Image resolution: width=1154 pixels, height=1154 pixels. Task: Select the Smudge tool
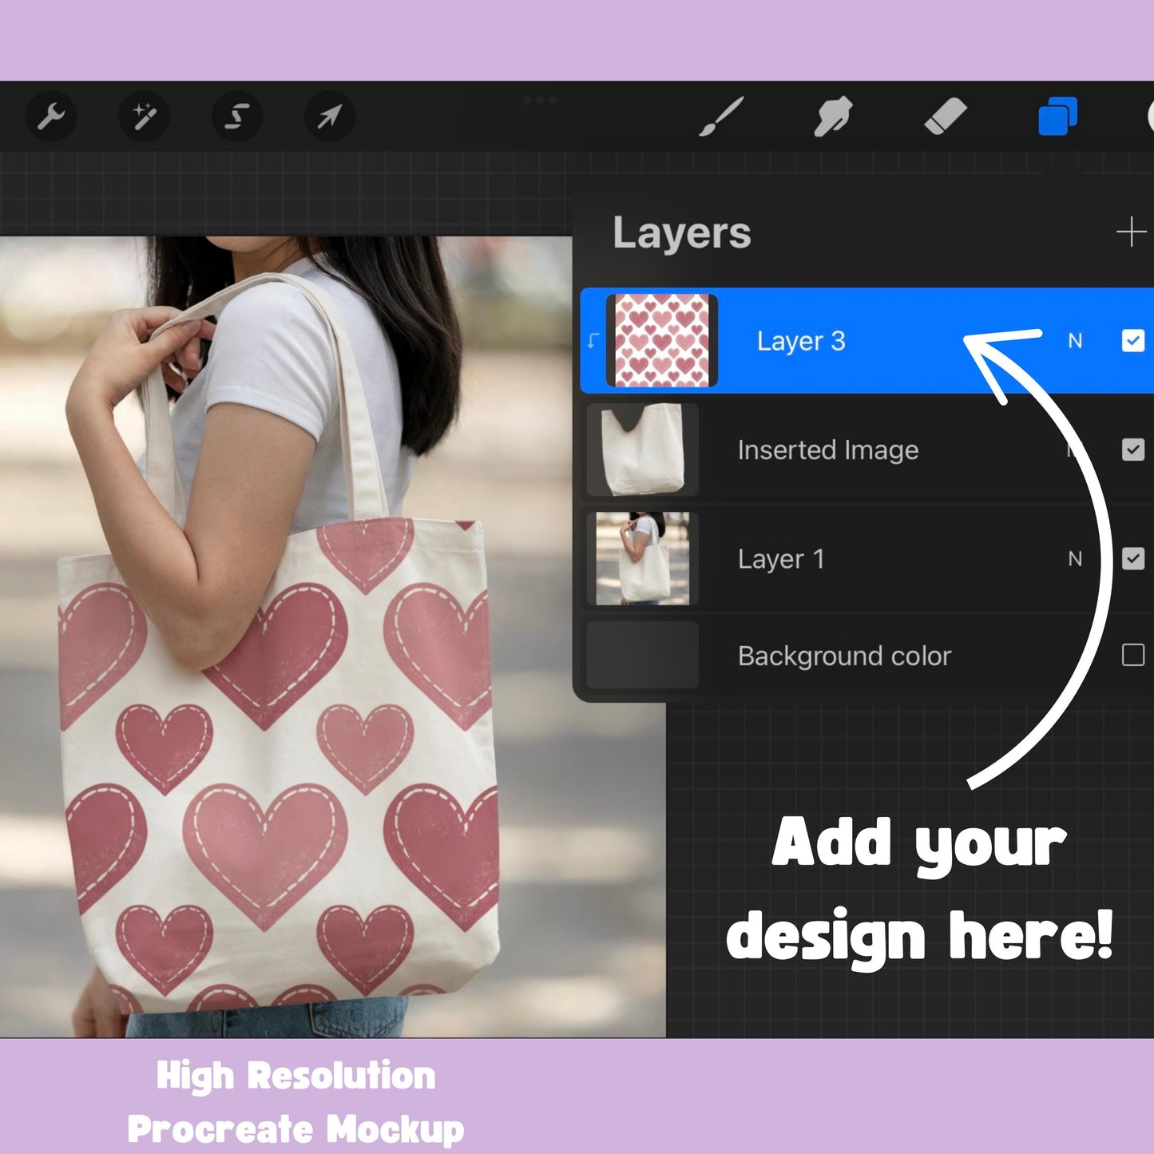point(832,117)
